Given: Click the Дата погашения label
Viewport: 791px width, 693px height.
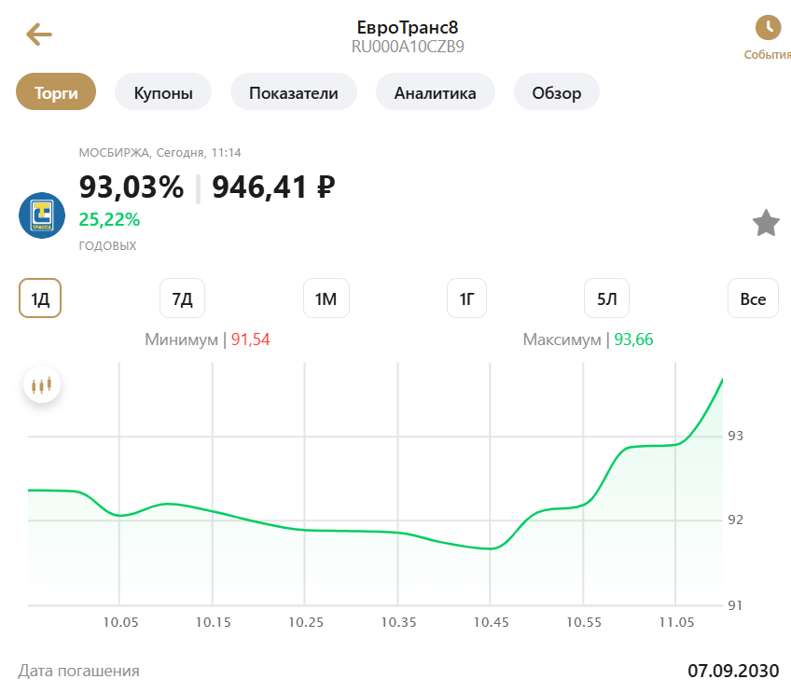Looking at the screenshot, I should (78, 671).
